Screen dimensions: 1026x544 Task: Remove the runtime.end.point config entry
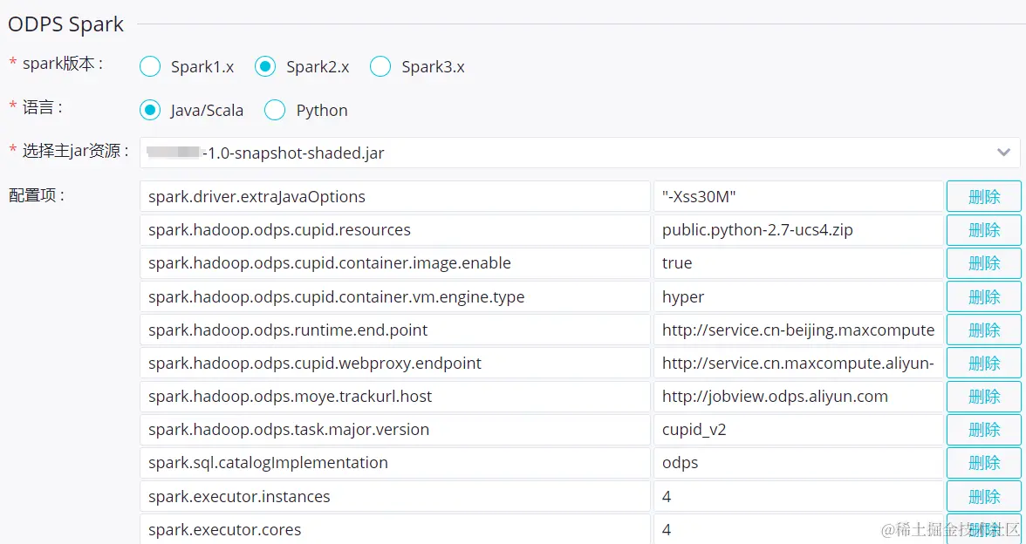(x=983, y=330)
